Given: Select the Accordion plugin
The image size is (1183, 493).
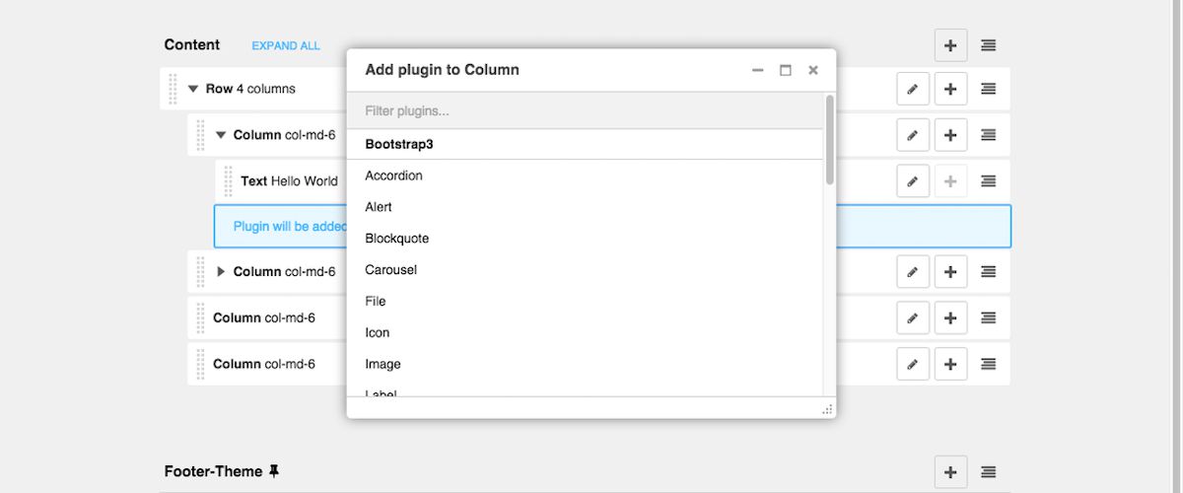Looking at the screenshot, I should click(393, 176).
